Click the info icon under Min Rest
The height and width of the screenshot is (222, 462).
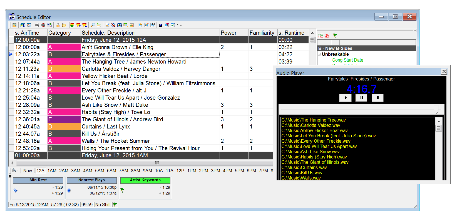[x=16, y=190]
